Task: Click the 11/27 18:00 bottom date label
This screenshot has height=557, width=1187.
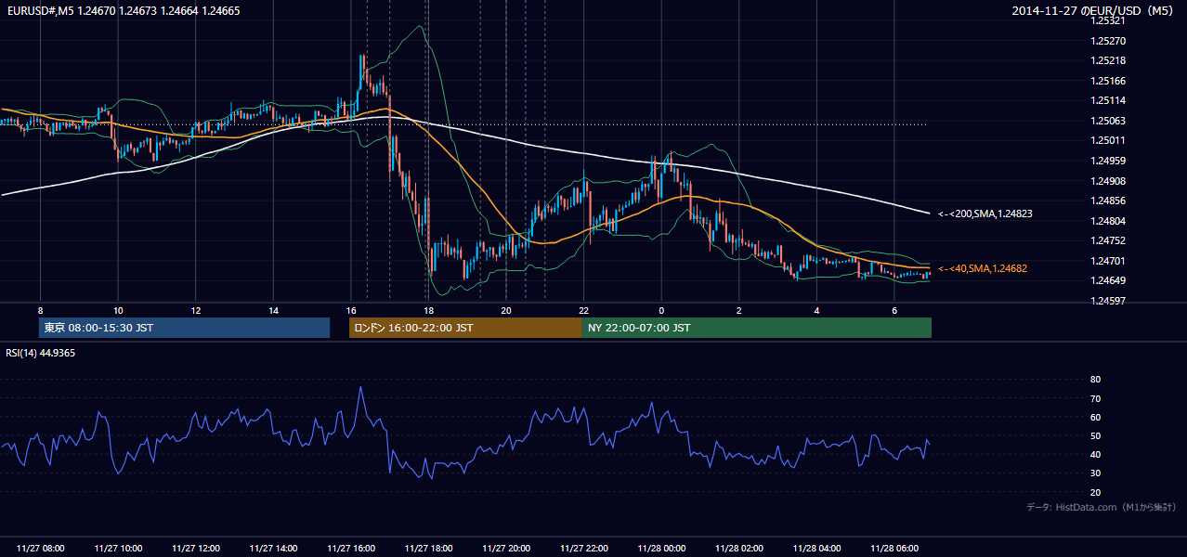Action: (428, 549)
